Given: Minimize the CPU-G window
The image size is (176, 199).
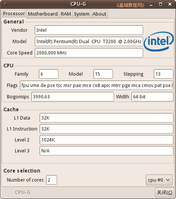Looking at the screenshot, I should point(151,5).
